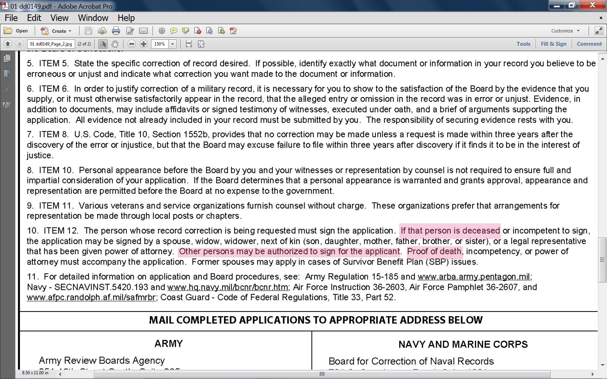Viewport: 607px width, 379px height.
Task: Expand the zoom level dropdown arrow
Action: point(173,44)
